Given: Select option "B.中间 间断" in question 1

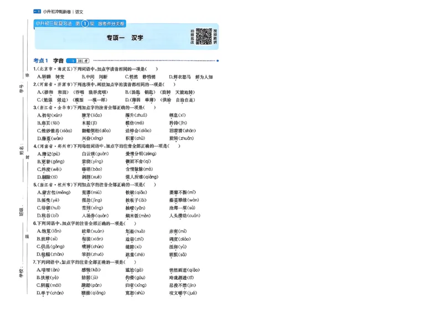Looking at the screenshot, I should click(95, 77).
